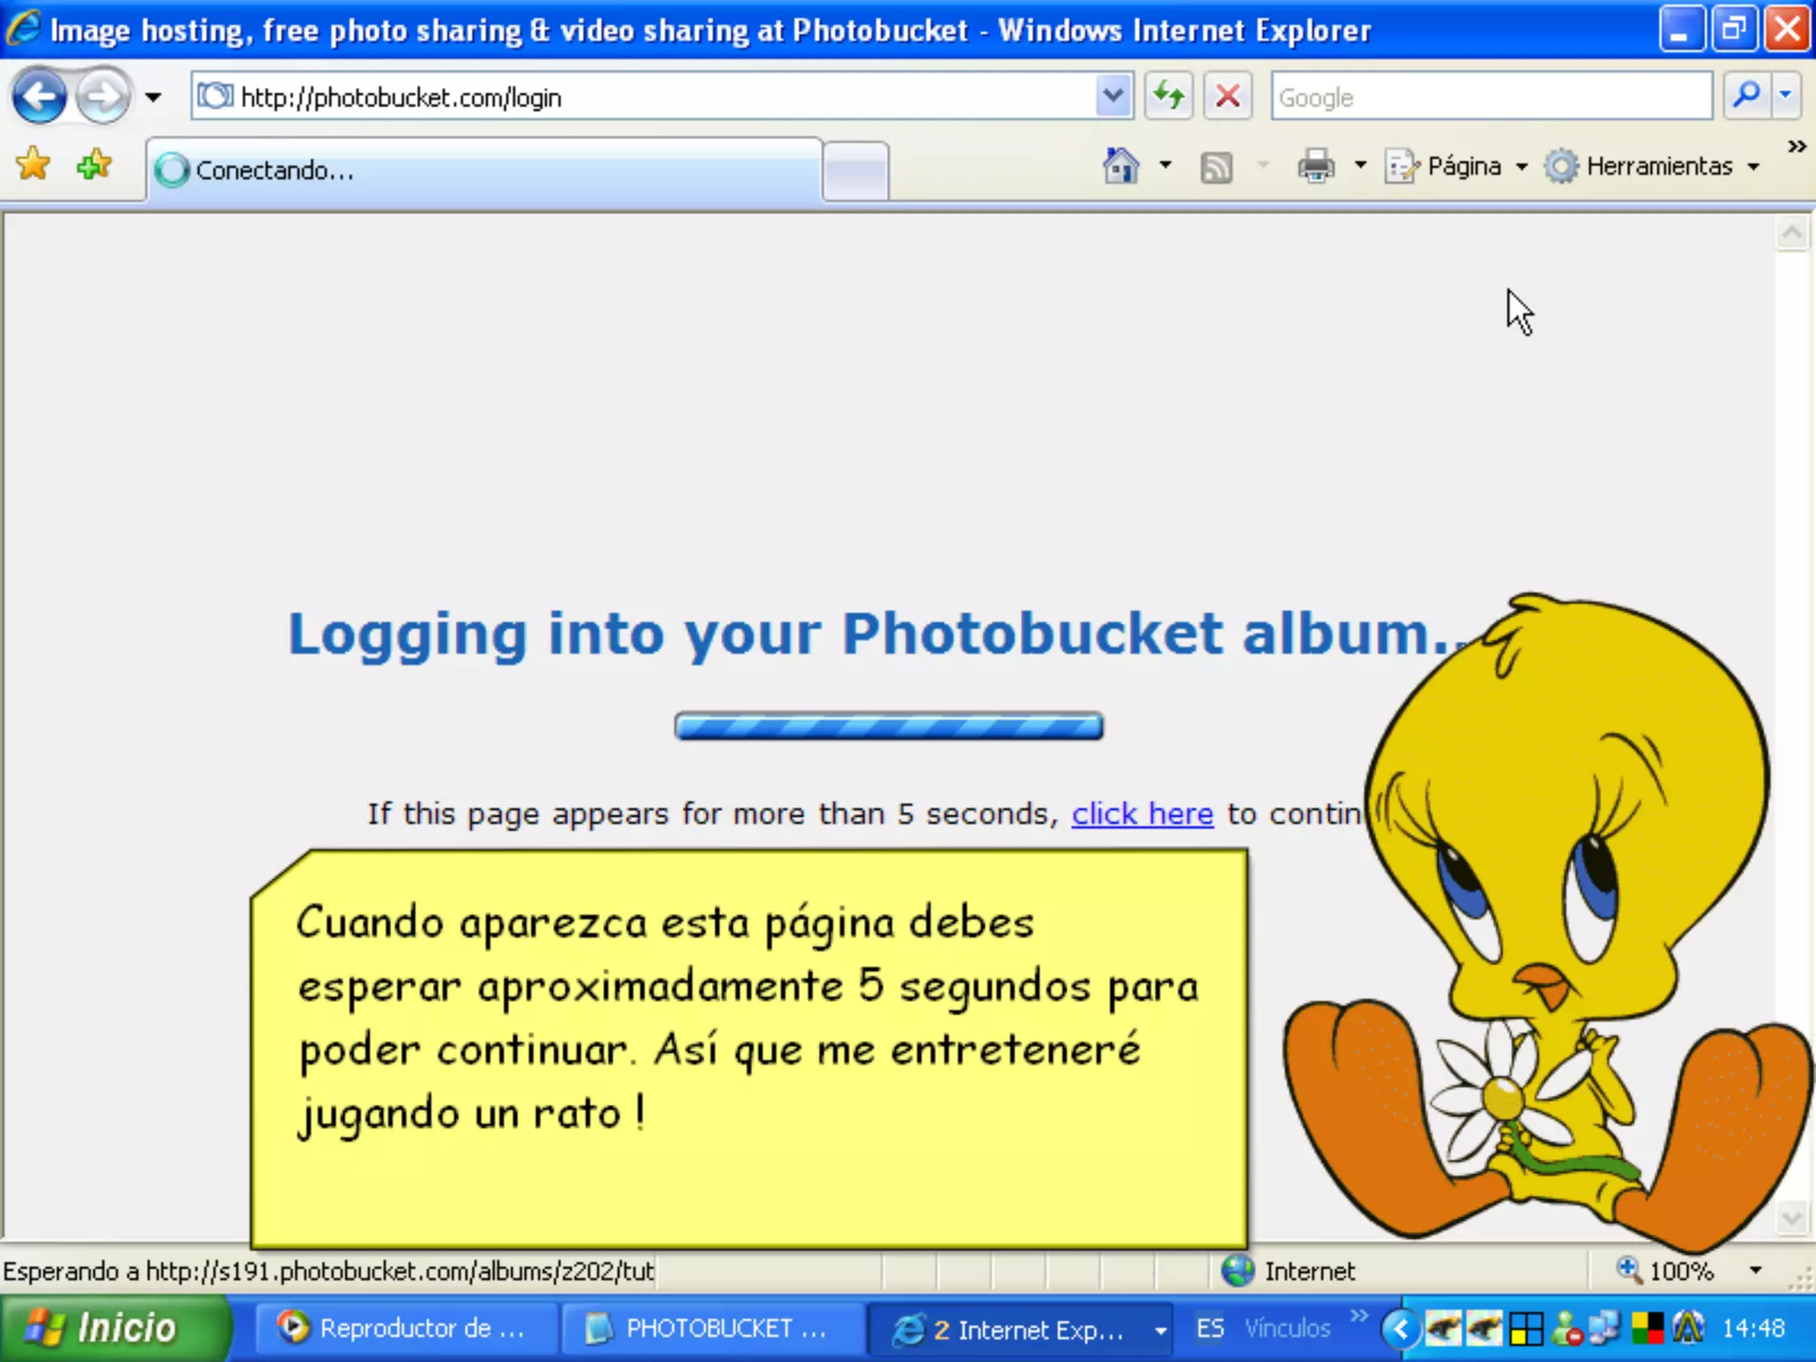Expand the zoom level 100% dropdown

pos(1755,1271)
